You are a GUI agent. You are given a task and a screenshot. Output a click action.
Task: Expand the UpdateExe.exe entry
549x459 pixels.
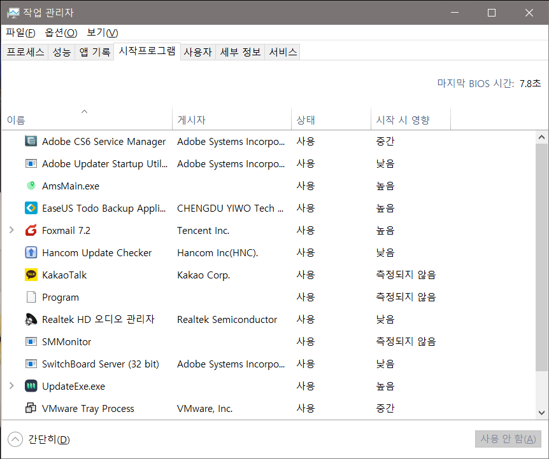11,386
